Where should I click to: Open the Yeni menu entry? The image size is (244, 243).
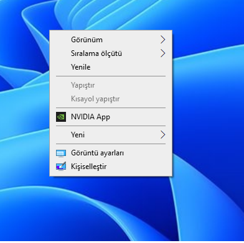pyautogui.click(x=111, y=135)
